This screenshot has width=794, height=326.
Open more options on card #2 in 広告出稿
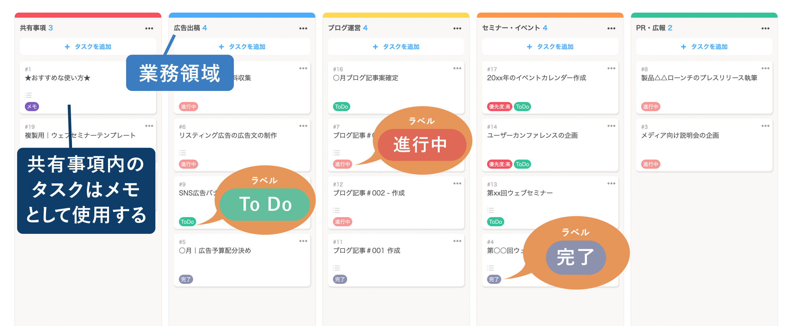[x=303, y=69]
